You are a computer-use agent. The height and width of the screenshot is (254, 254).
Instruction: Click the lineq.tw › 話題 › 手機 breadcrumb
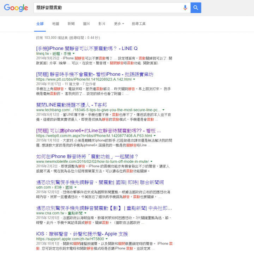(54, 54)
